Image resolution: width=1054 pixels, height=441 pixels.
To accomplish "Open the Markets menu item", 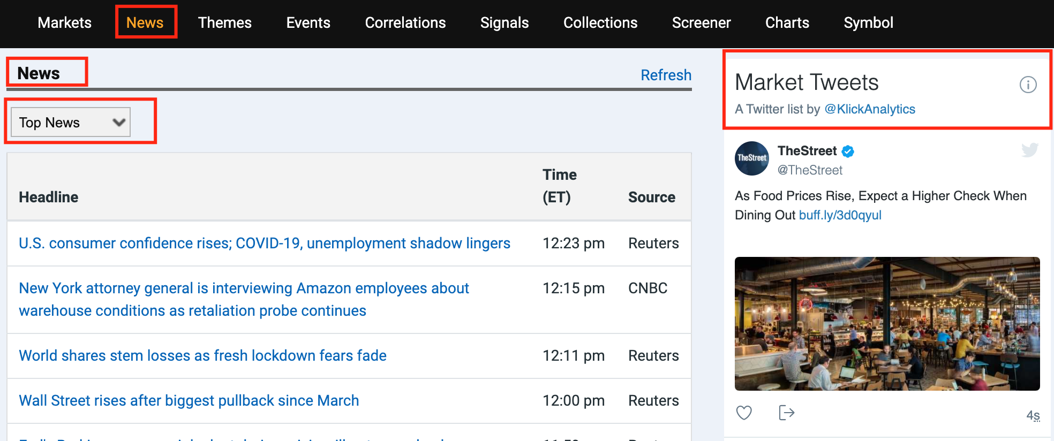I will tap(64, 22).
